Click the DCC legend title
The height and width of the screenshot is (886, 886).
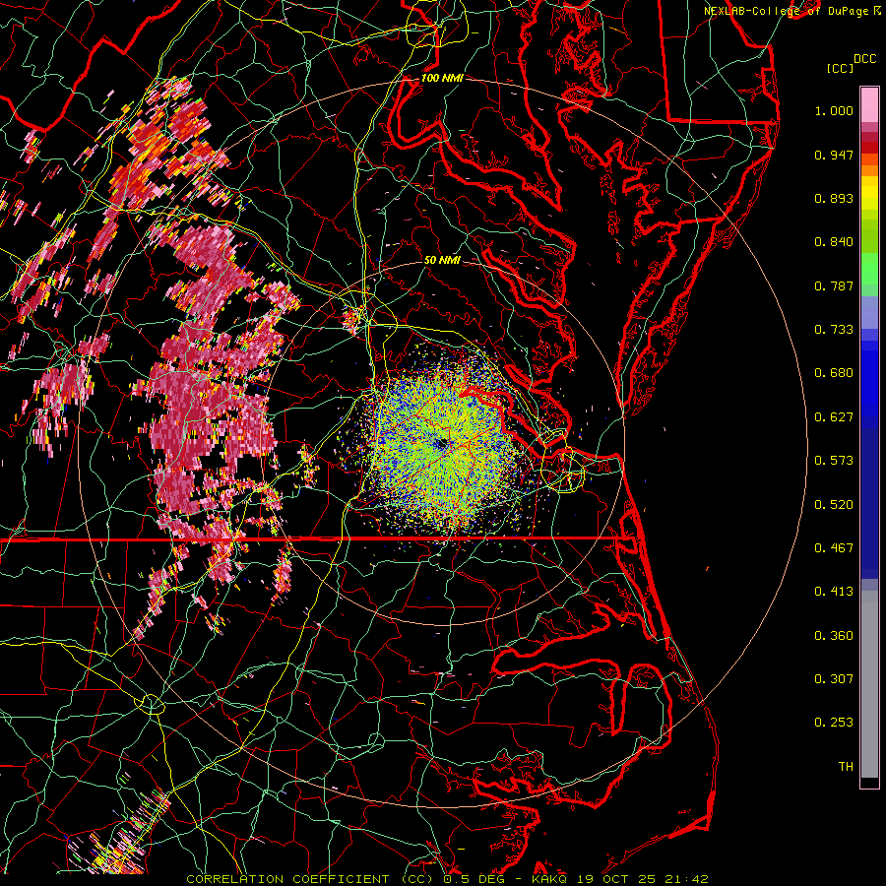coord(864,59)
